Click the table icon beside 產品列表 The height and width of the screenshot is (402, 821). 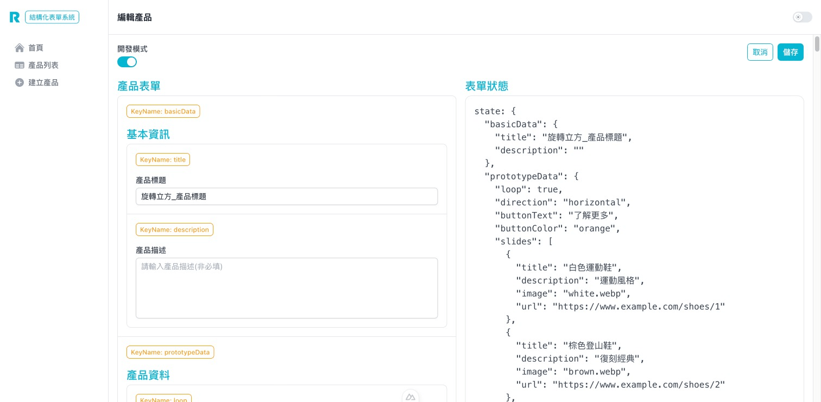(x=20, y=65)
